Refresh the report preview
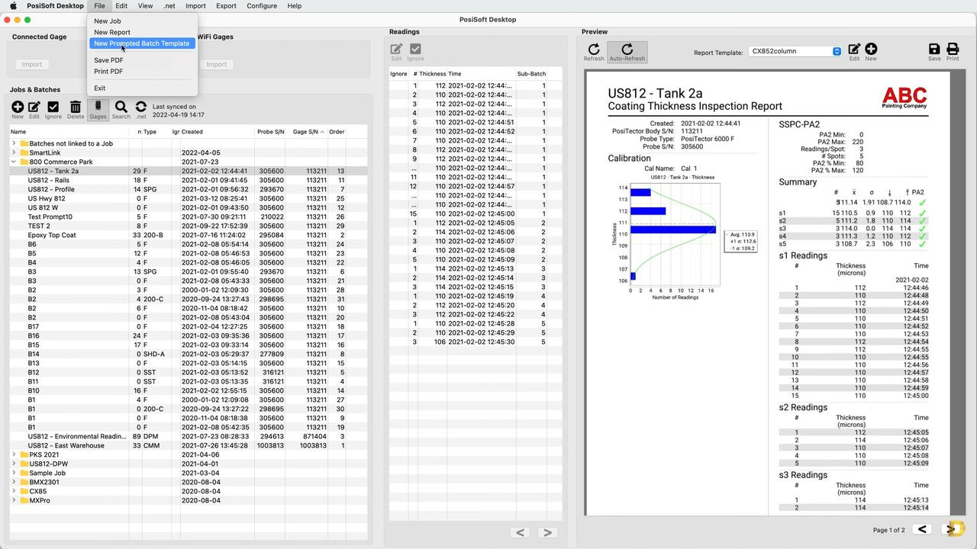Screen dimensions: 977x549 (x=594, y=52)
